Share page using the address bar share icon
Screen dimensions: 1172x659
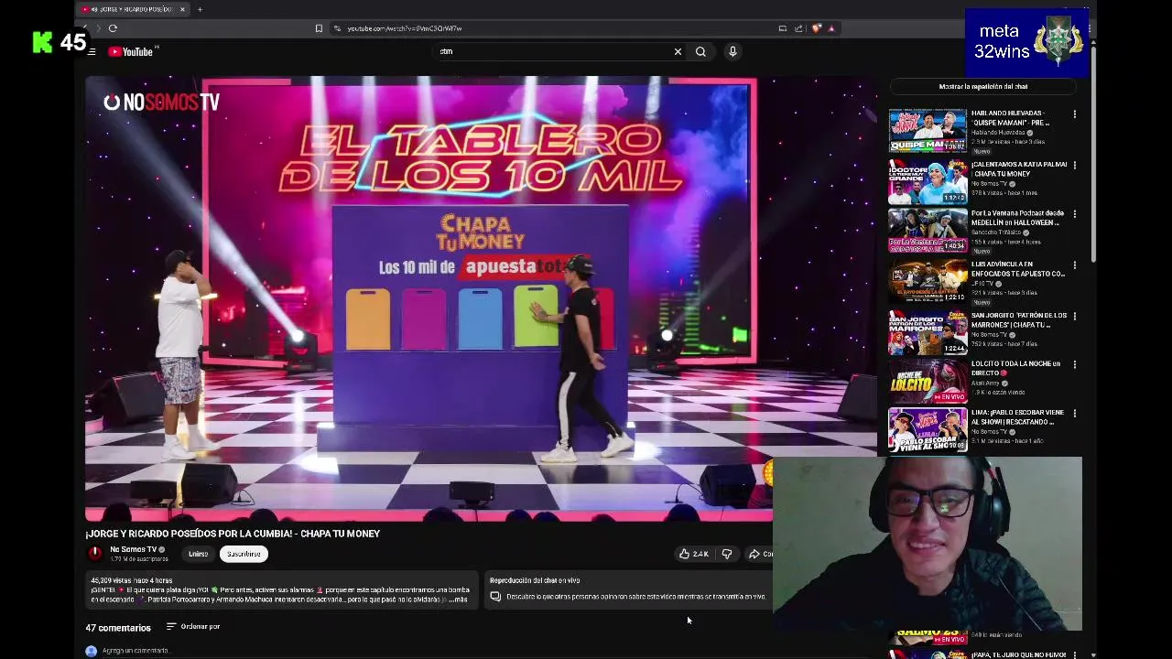coord(798,28)
